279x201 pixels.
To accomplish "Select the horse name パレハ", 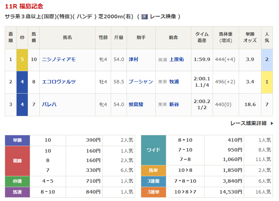I will coord(49,104).
